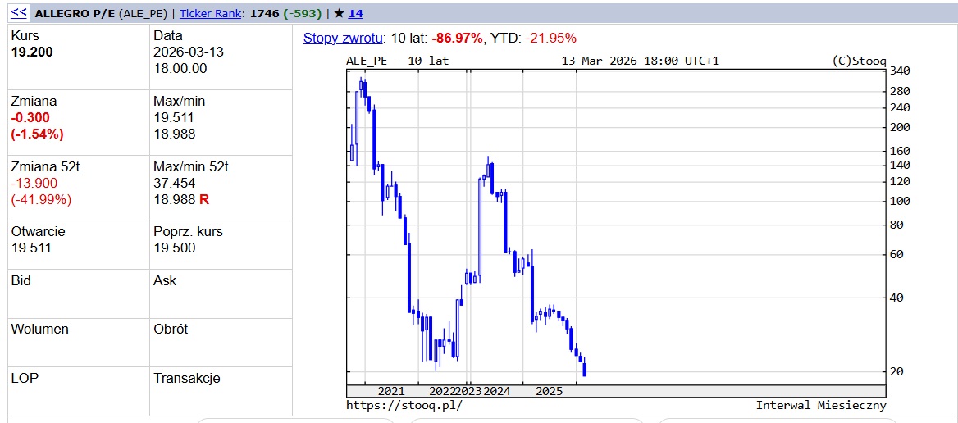Viewport: 958px width, 423px height.
Task: Open the Ticker Rank link
Action: click(x=209, y=13)
